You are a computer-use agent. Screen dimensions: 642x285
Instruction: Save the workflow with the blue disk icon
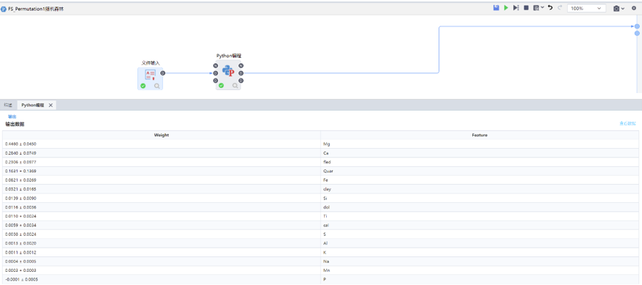pyautogui.click(x=497, y=8)
